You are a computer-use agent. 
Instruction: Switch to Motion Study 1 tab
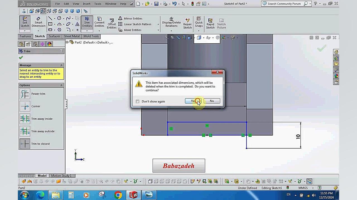(61, 176)
